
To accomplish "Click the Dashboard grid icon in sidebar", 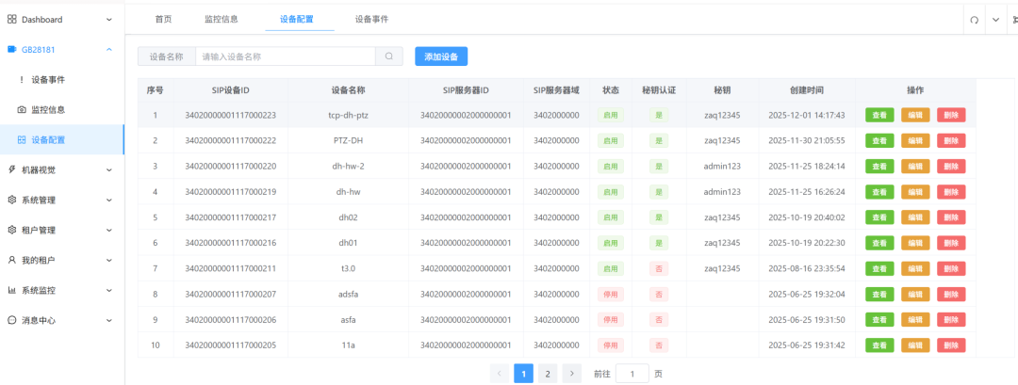I will point(12,19).
